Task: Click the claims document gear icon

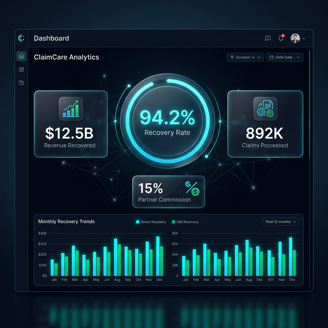Action: coord(265,109)
